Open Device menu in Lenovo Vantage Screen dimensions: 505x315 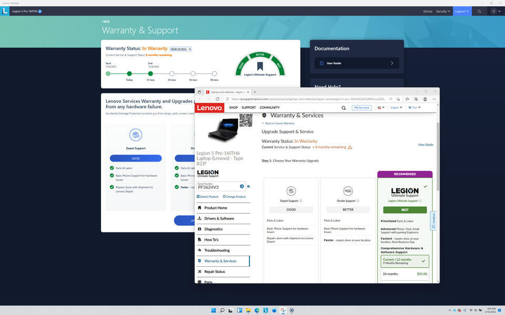[x=428, y=11]
